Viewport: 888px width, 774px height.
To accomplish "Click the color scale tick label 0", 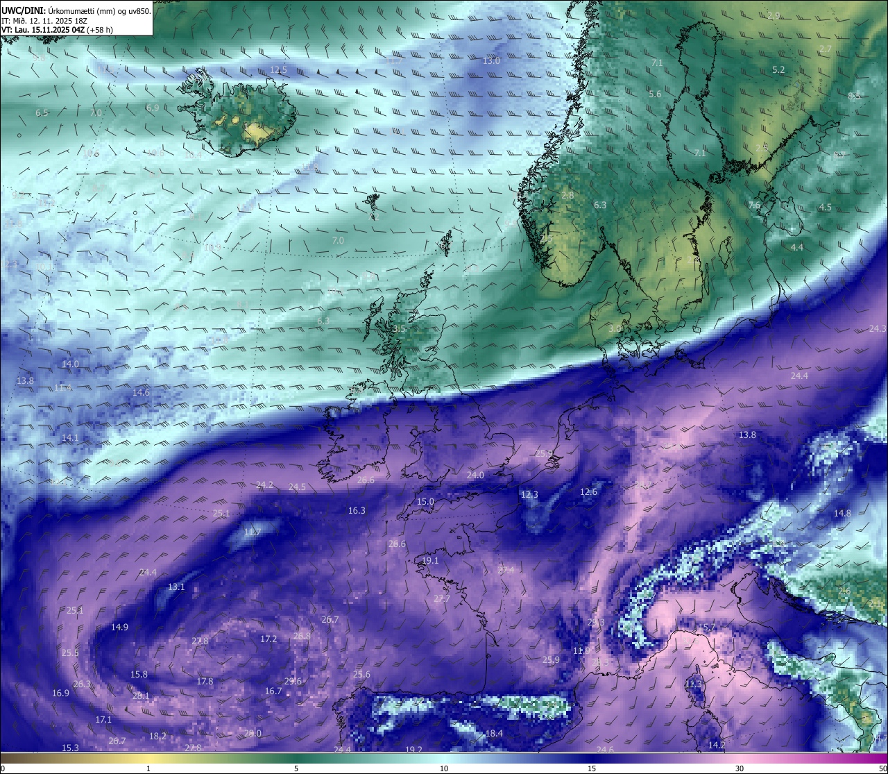I will (3, 768).
